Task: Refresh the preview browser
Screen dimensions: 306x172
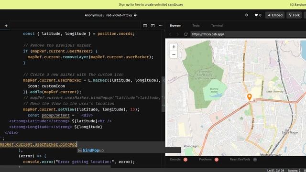Action: pos(186,34)
